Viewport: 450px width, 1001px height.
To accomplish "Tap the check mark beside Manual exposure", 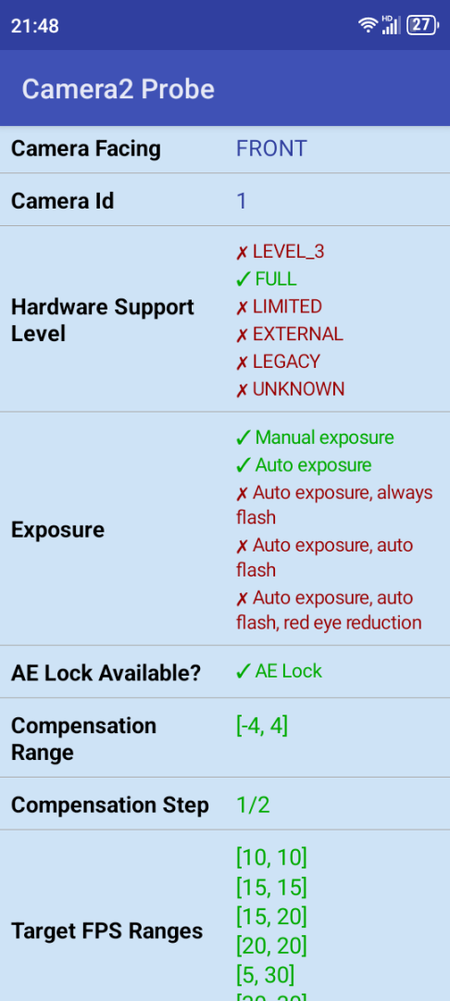I will coord(243,437).
